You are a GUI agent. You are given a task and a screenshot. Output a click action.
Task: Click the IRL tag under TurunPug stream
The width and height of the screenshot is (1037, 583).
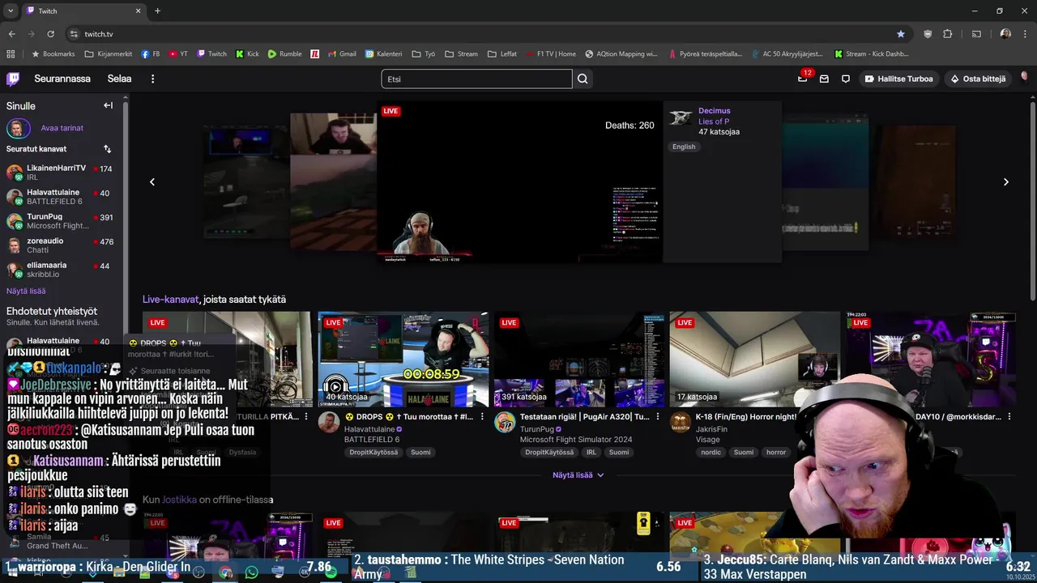[x=591, y=453]
